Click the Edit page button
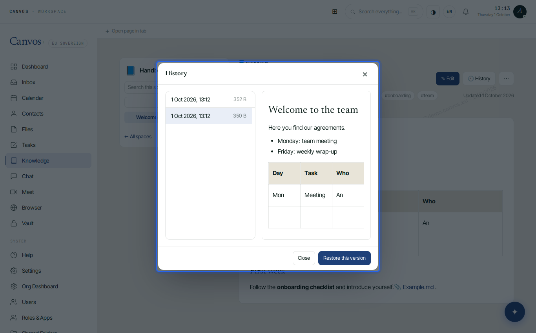Screen dimensions: 536x333 coord(448,78)
